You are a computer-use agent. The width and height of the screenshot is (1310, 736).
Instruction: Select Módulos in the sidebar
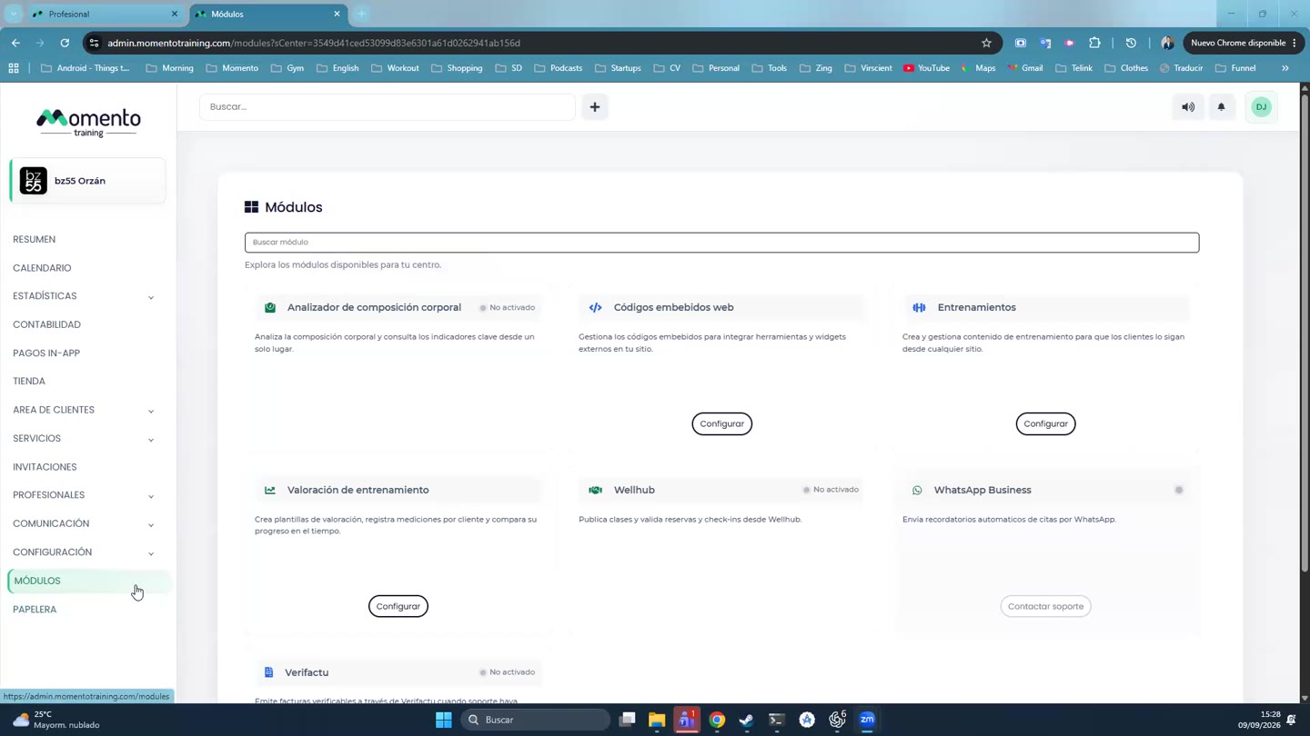pos(88,582)
